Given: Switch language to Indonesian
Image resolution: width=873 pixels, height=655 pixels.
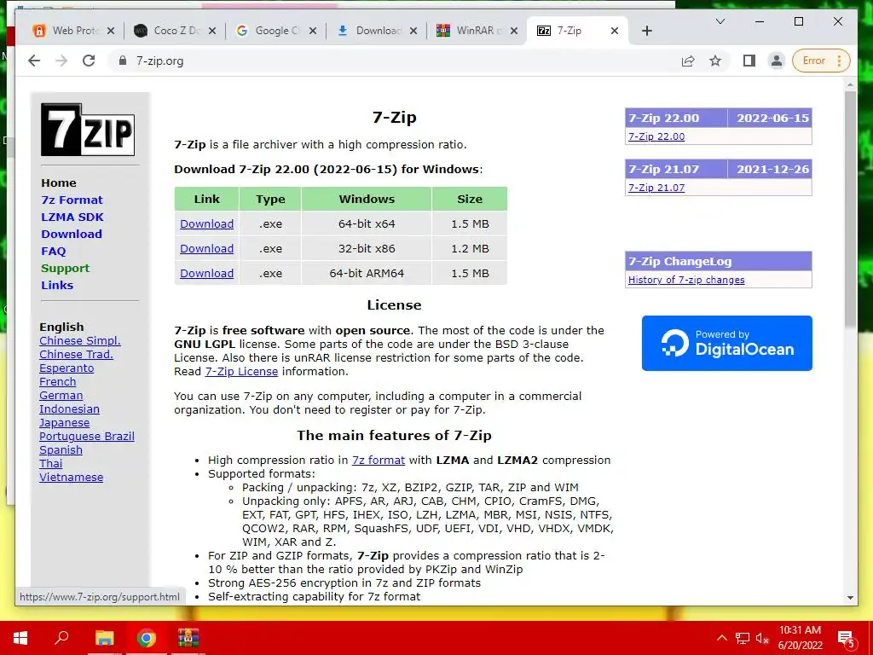Looking at the screenshot, I should pyautogui.click(x=69, y=409).
